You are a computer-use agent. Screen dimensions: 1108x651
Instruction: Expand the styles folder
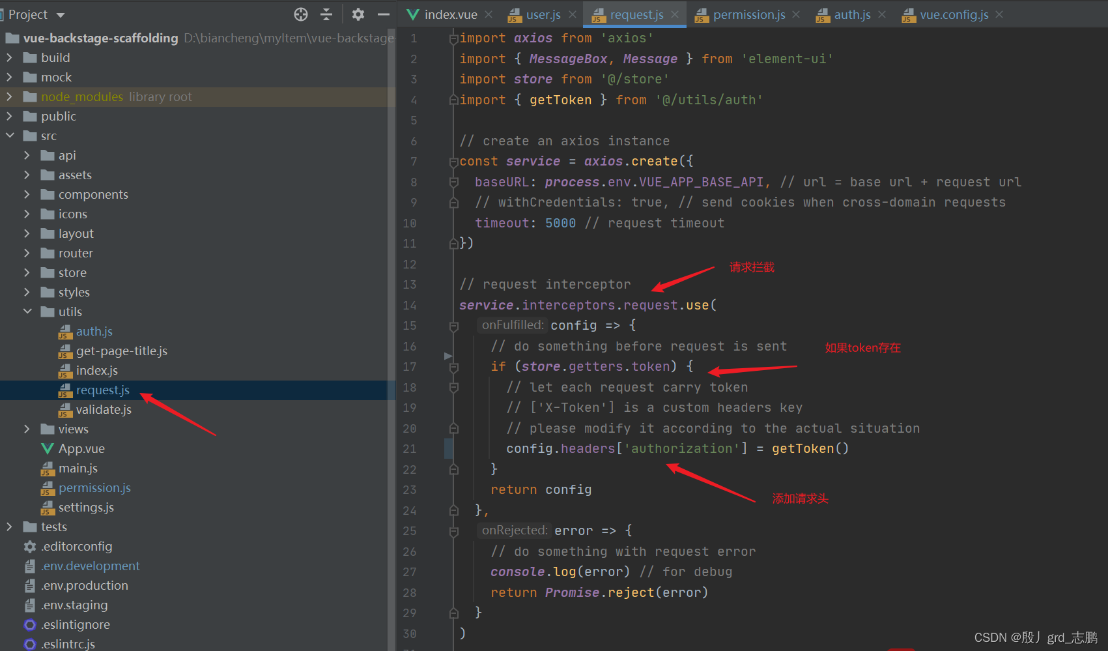[27, 292]
